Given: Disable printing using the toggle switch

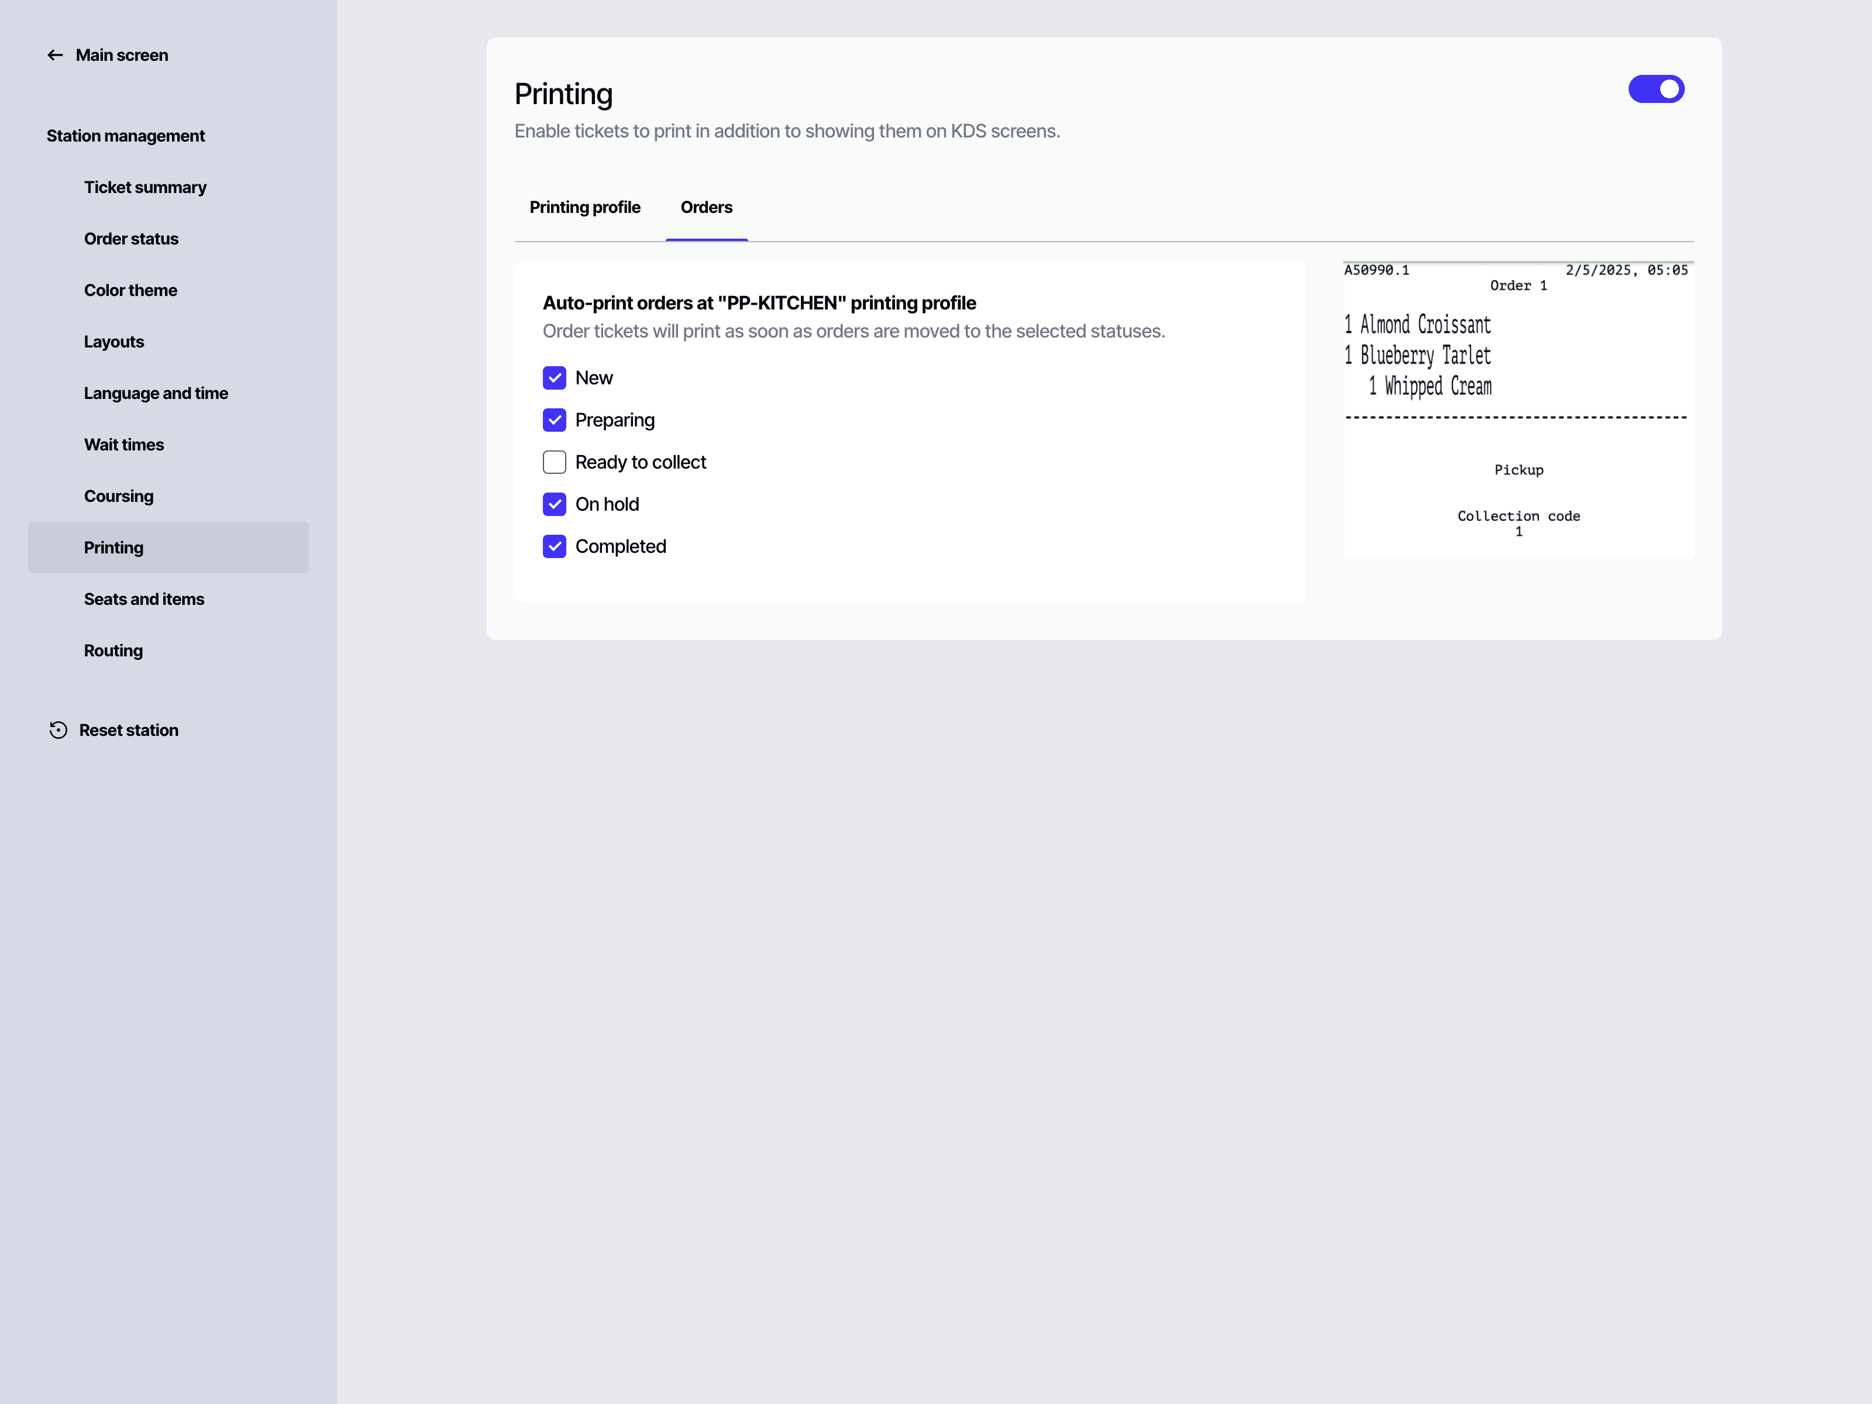Looking at the screenshot, I should click(x=1656, y=89).
